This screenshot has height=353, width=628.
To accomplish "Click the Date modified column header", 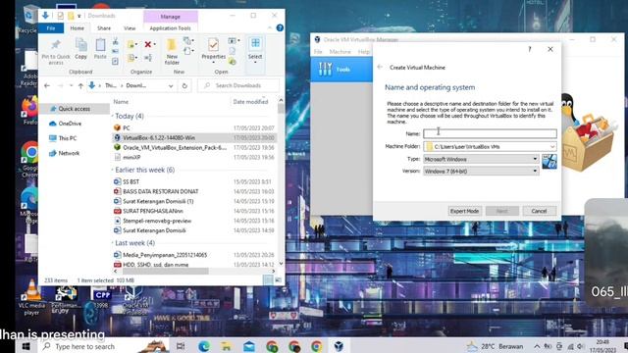I will point(250,102).
